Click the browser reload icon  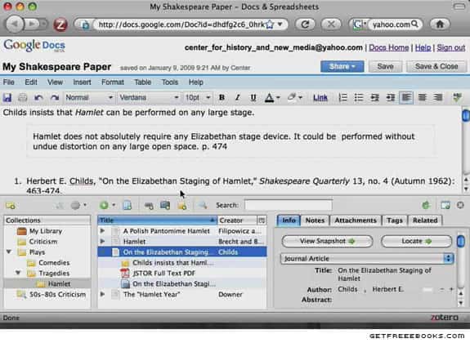click(305, 24)
